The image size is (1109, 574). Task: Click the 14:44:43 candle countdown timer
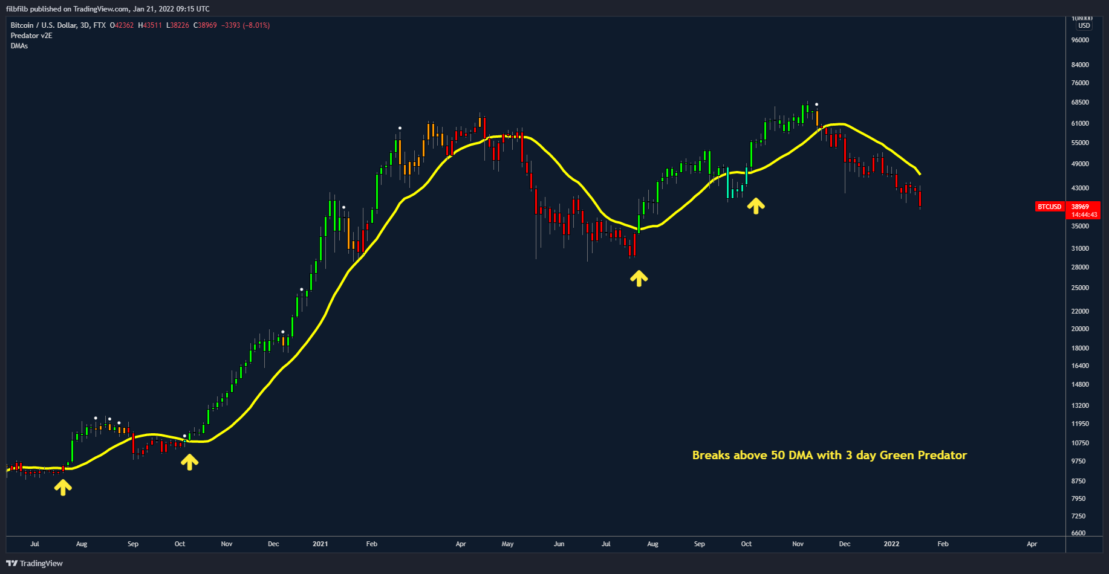pyautogui.click(x=1084, y=214)
